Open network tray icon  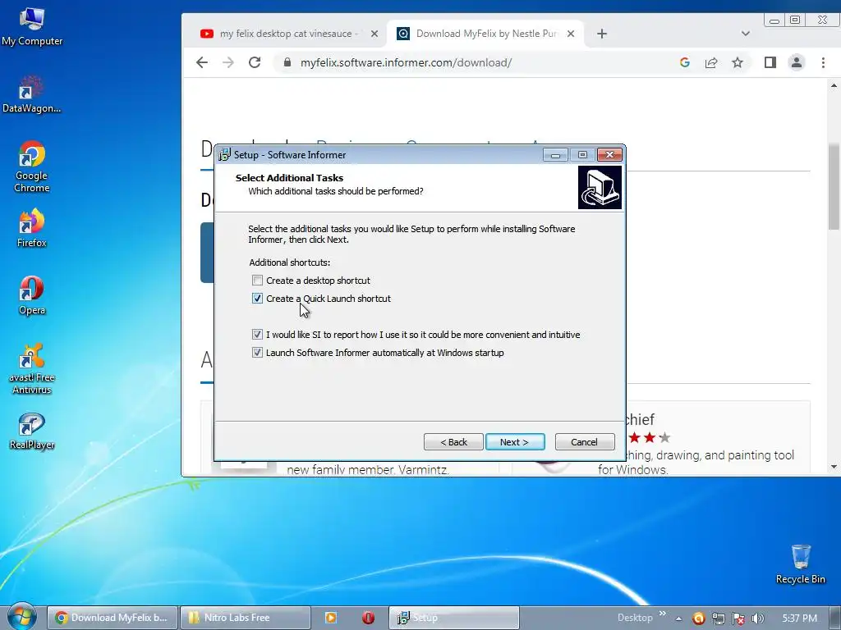pyautogui.click(x=718, y=619)
